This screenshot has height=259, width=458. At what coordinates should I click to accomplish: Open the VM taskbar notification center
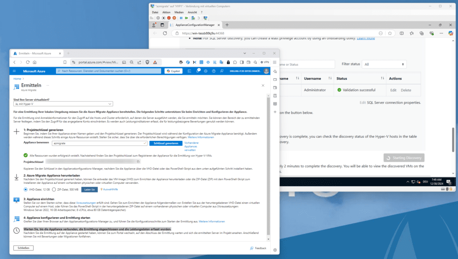(x=449, y=182)
